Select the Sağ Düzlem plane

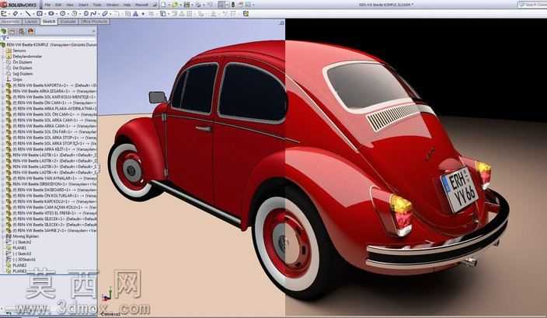pos(23,74)
